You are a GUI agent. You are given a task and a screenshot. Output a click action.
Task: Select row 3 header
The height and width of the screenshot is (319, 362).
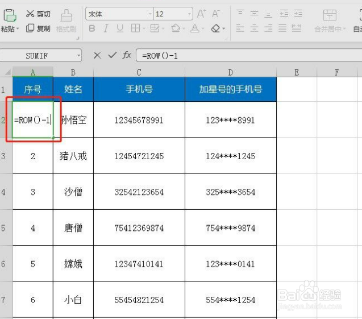6,156
